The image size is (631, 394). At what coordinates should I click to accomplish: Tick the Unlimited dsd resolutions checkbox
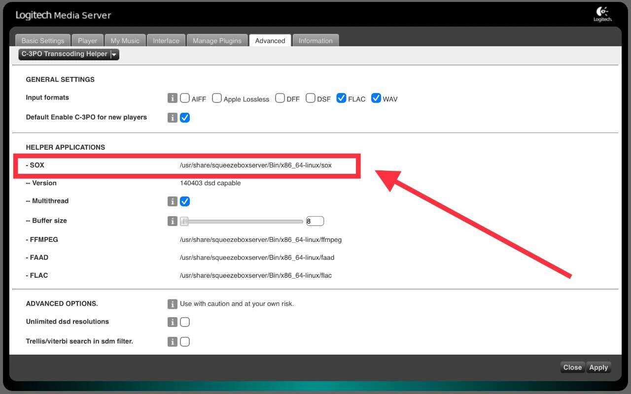pyautogui.click(x=185, y=322)
